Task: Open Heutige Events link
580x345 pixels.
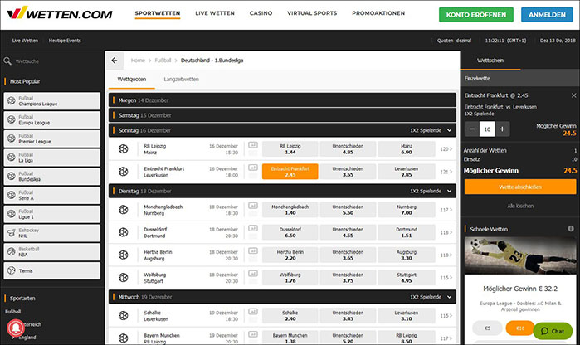Action: (65, 41)
